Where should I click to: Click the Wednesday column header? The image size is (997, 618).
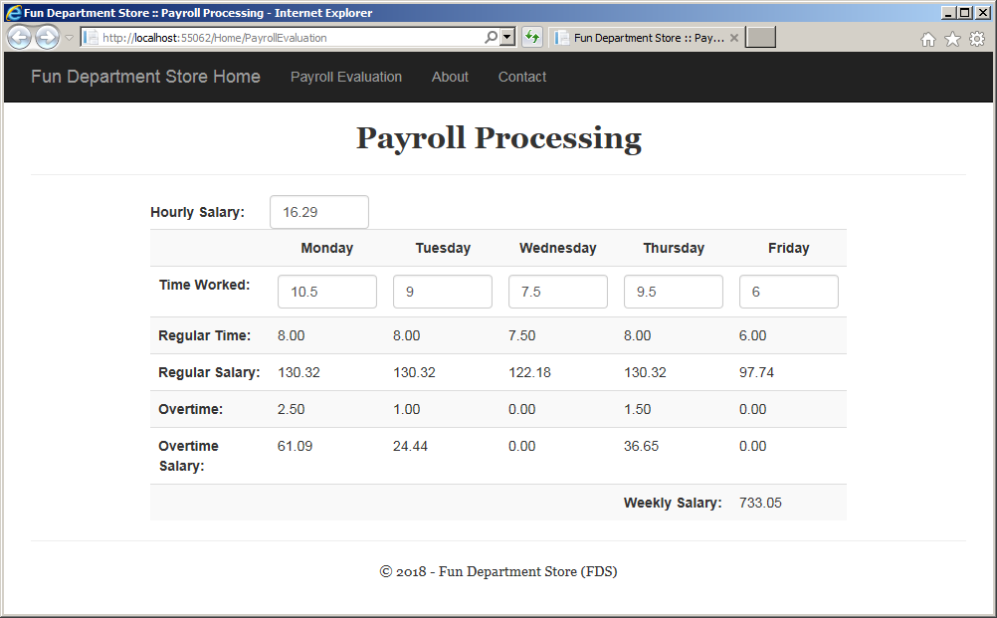(557, 248)
